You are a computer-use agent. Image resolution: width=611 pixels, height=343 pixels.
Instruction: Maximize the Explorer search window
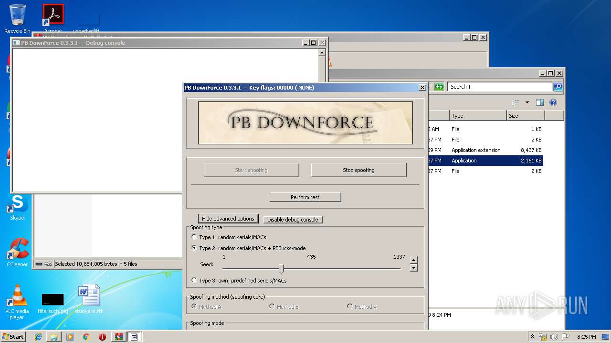551,73
